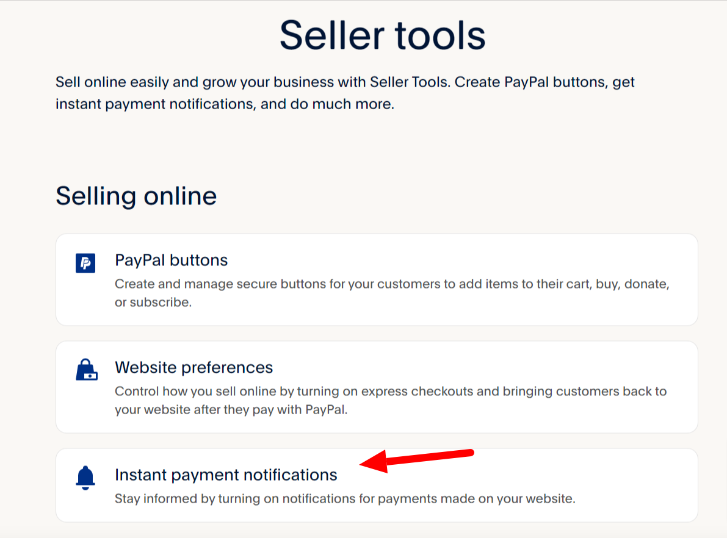
Task: Click the Selling online section heading
Action: point(136,196)
